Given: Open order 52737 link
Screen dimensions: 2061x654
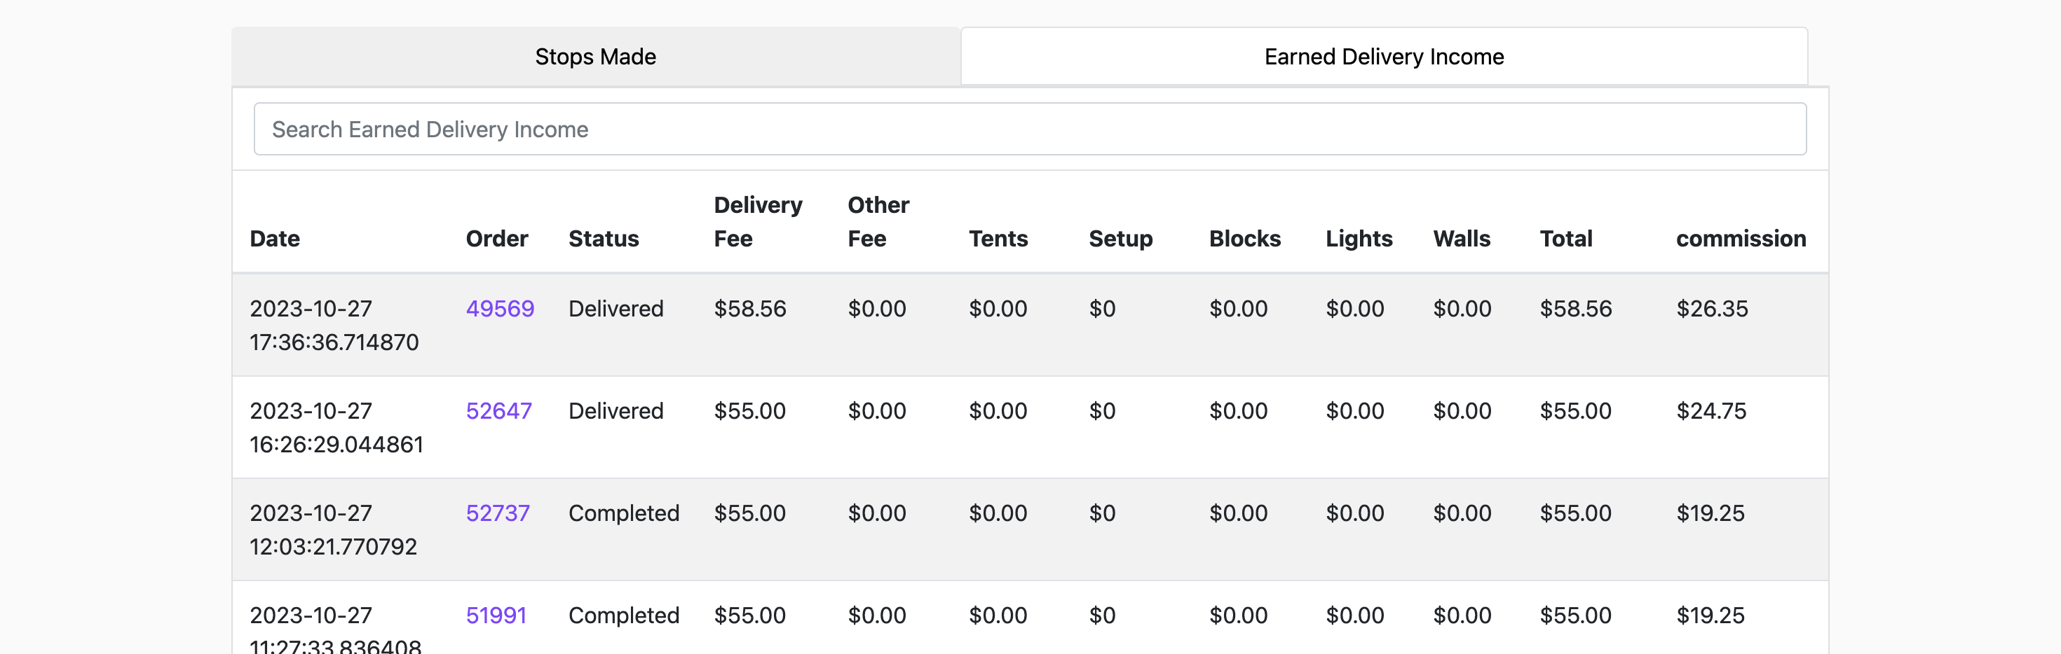Looking at the screenshot, I should coord(498,513).
